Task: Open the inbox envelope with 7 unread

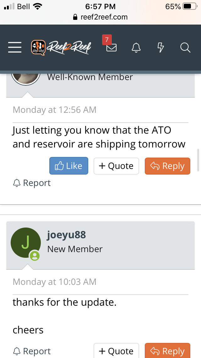Action: pyautogui.click(x=111, y=48)
